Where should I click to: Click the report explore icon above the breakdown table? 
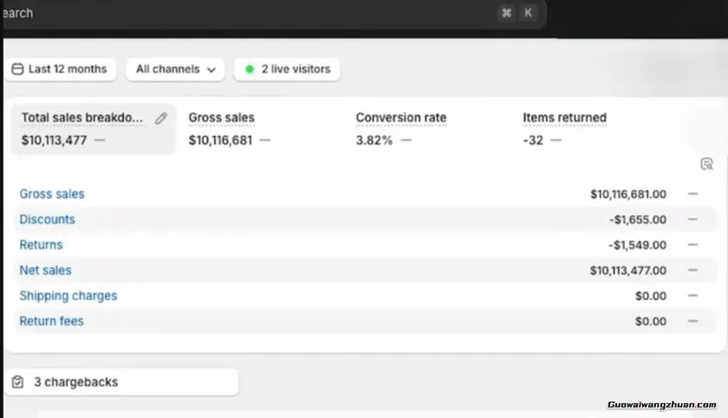pos(706,164)
